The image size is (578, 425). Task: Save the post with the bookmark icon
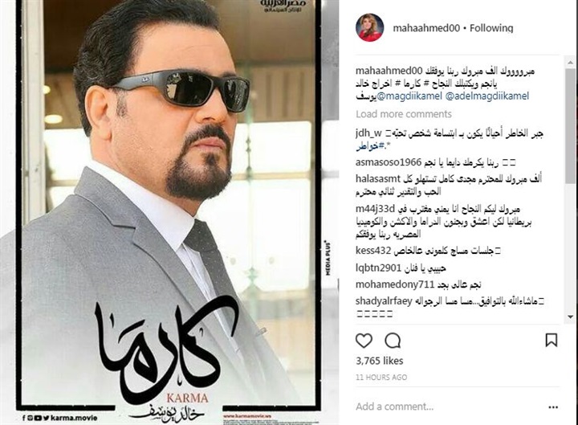coord(551,340)
